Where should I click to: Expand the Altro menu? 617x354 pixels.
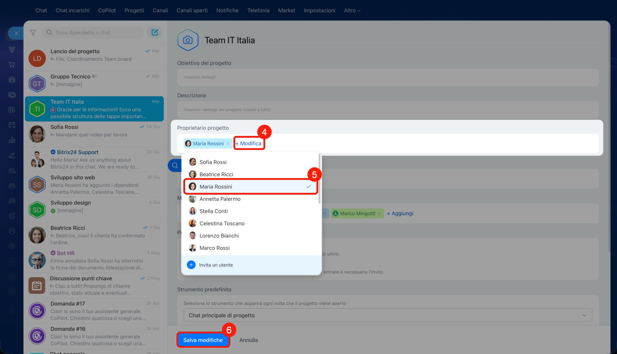click(x=352, y=10)
